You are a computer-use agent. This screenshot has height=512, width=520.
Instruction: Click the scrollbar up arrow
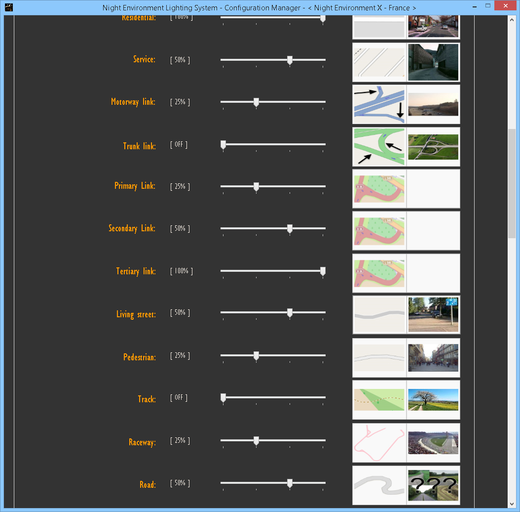[512, 20]
